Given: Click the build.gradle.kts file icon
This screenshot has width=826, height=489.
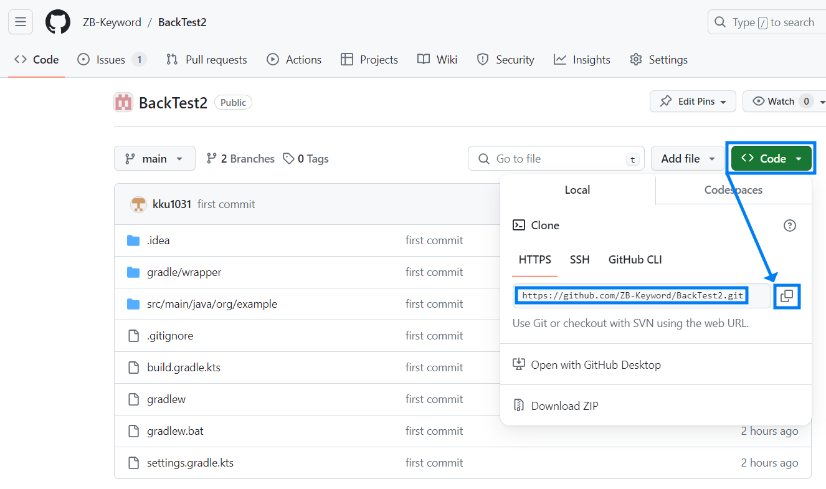Looking at the screenshot, I should tap(133, 368).
